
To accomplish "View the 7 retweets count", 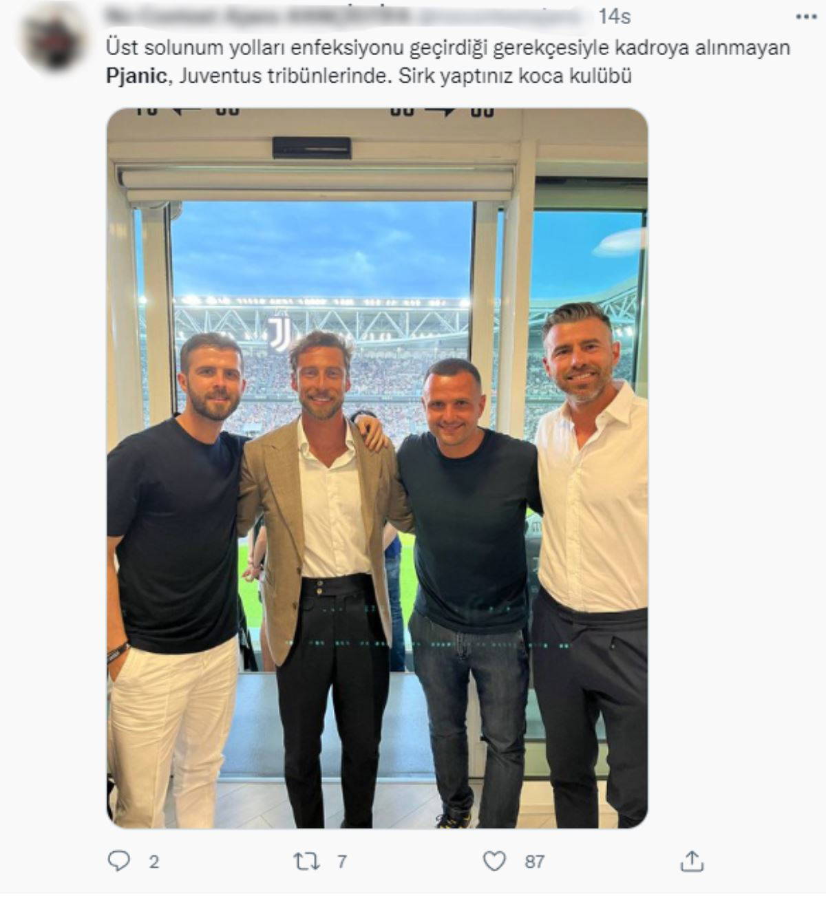I will [341, 862].
